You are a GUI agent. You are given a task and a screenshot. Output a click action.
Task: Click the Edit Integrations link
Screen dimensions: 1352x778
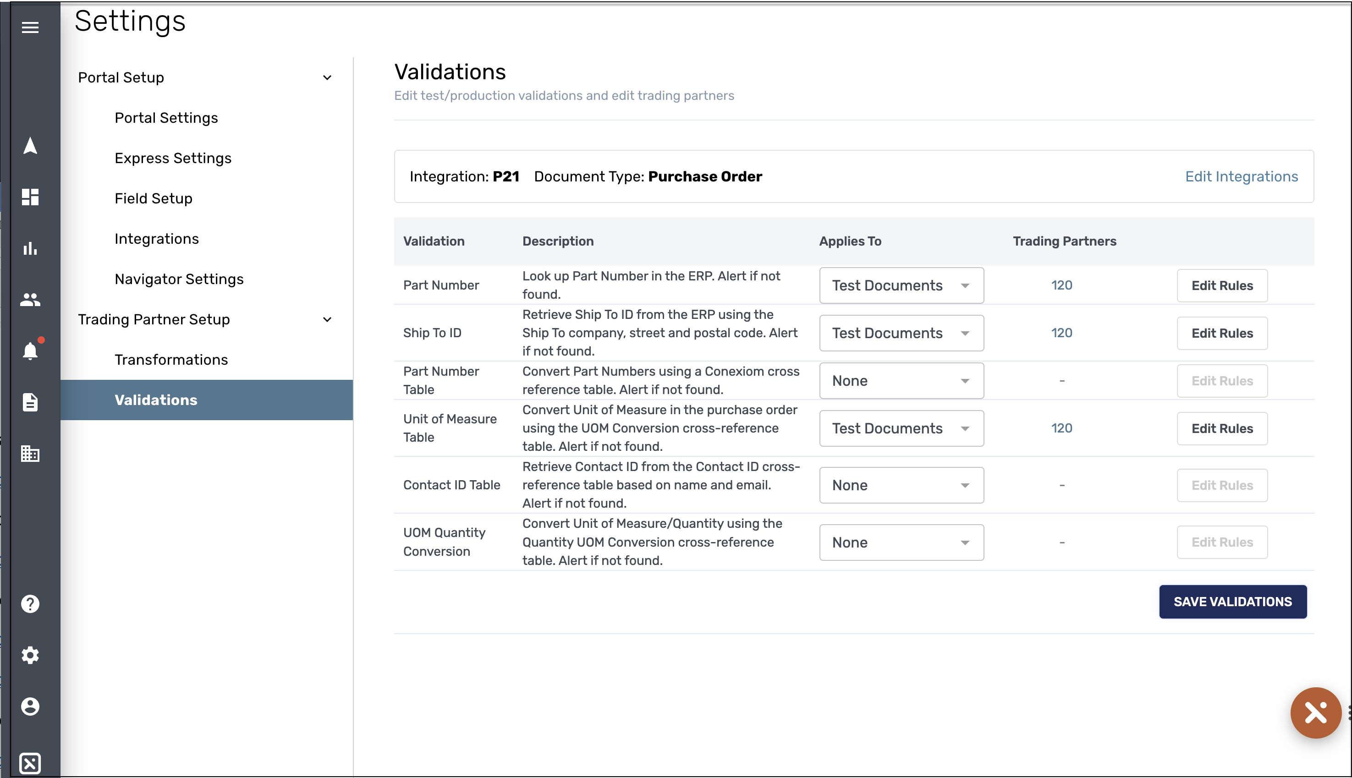tap(1241, 176)
